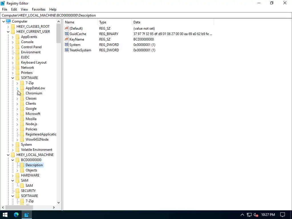Select the Clients key in tree
292x219 pixels.
coord(31,104)
